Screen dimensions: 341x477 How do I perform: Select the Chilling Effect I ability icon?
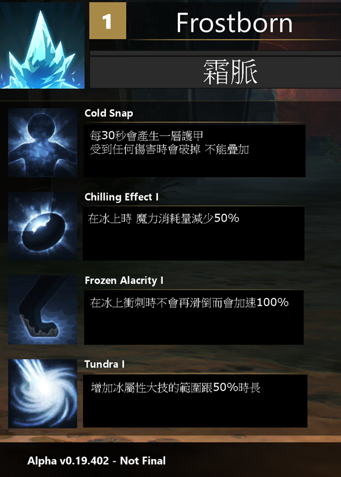[x=43, y=226]
